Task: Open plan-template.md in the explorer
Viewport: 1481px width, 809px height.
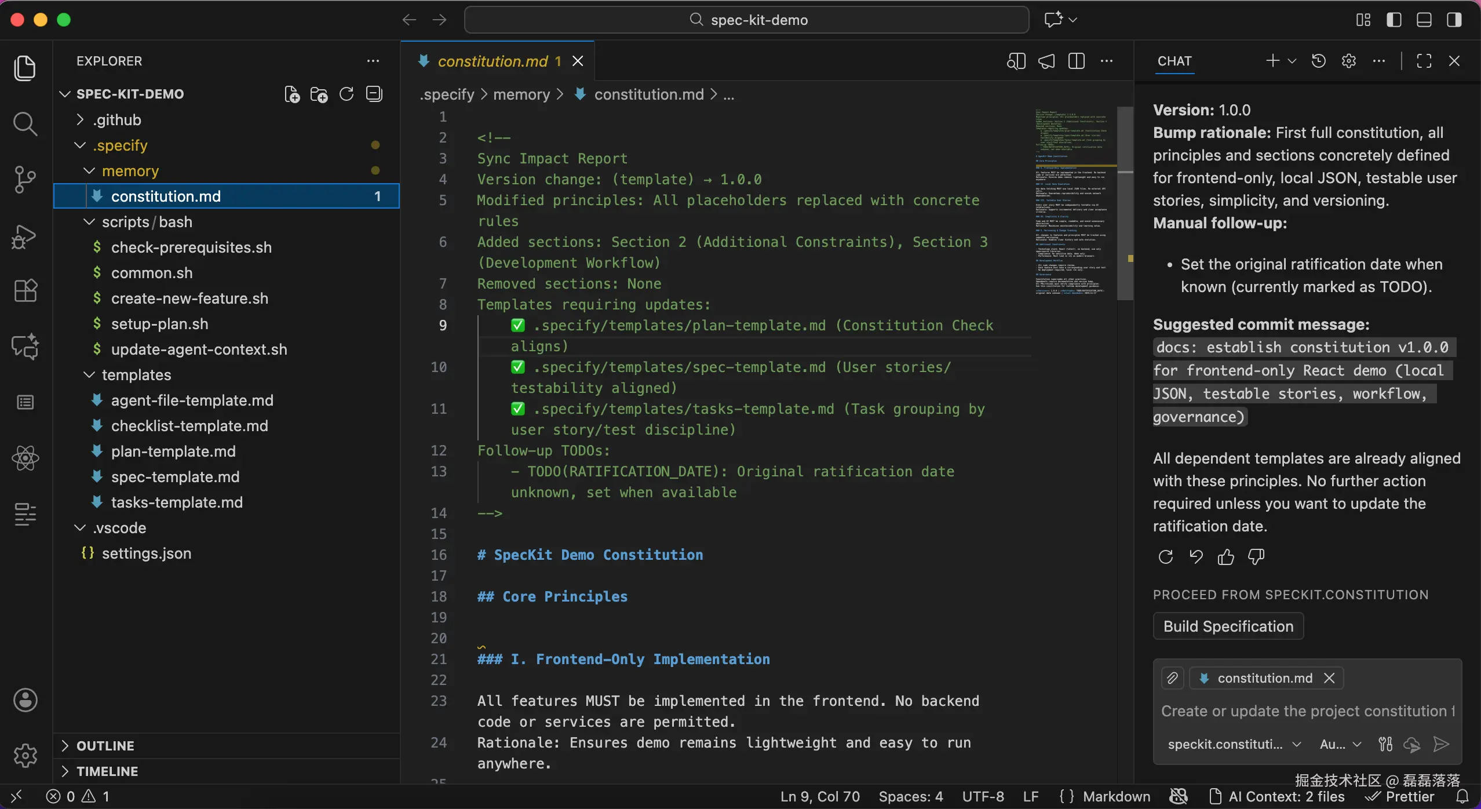Action: [x=173, y=451]
